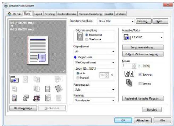
Task: Click the greyed single-page image icon in status grid
Action: [25, 79]
